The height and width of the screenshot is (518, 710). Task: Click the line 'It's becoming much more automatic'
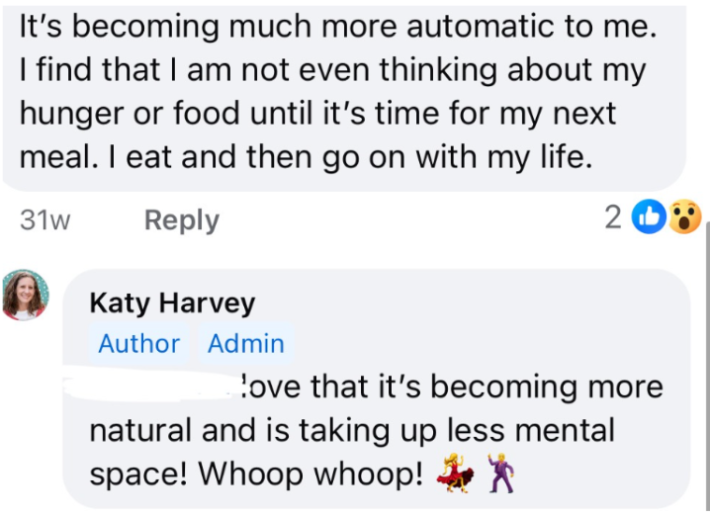coord(338,27)
